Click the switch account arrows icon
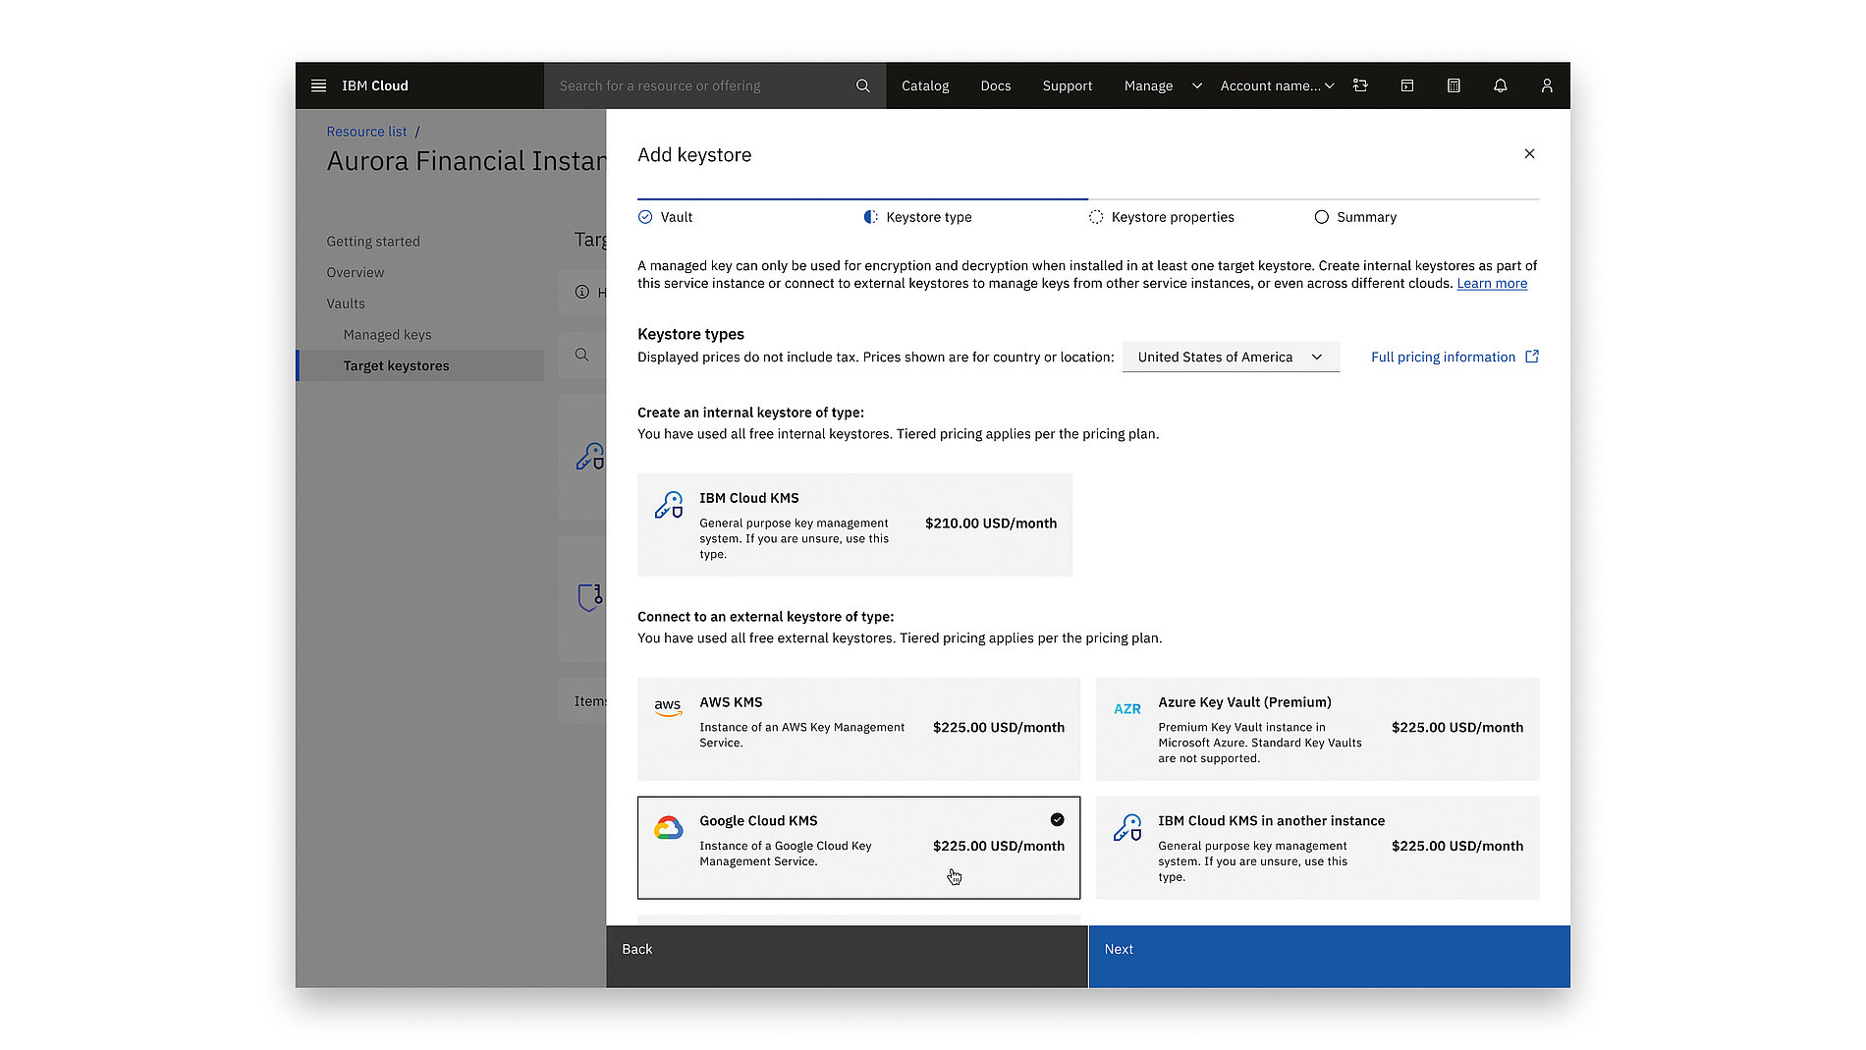Viewport: 1866px width, 1050px height. tap(1360, 85)
